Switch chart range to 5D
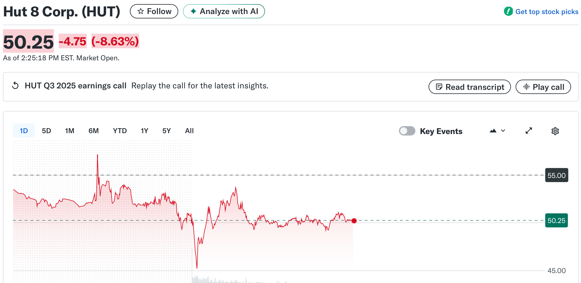581x283 pixels. [46, 131]
